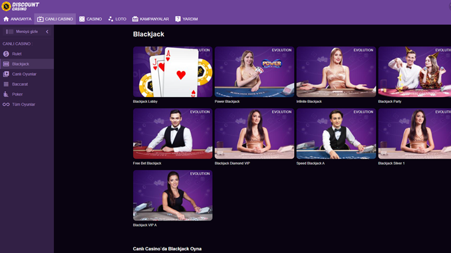Open the Blackjack VIP A thumbnail
This screenshot has width=451, height=253.
(x=172, y=195)
